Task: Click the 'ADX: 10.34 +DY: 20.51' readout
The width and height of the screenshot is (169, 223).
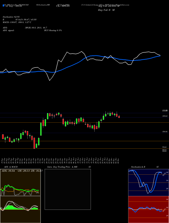Action: [x=15, y=171]
